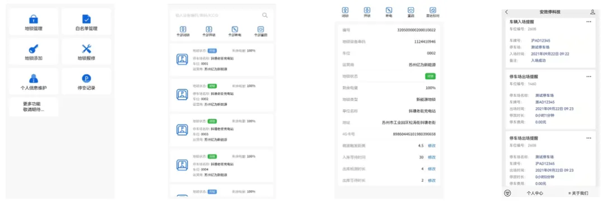Click plate number 浙AD12345 on the exit card
604x201 pixels.
(545, 102)
